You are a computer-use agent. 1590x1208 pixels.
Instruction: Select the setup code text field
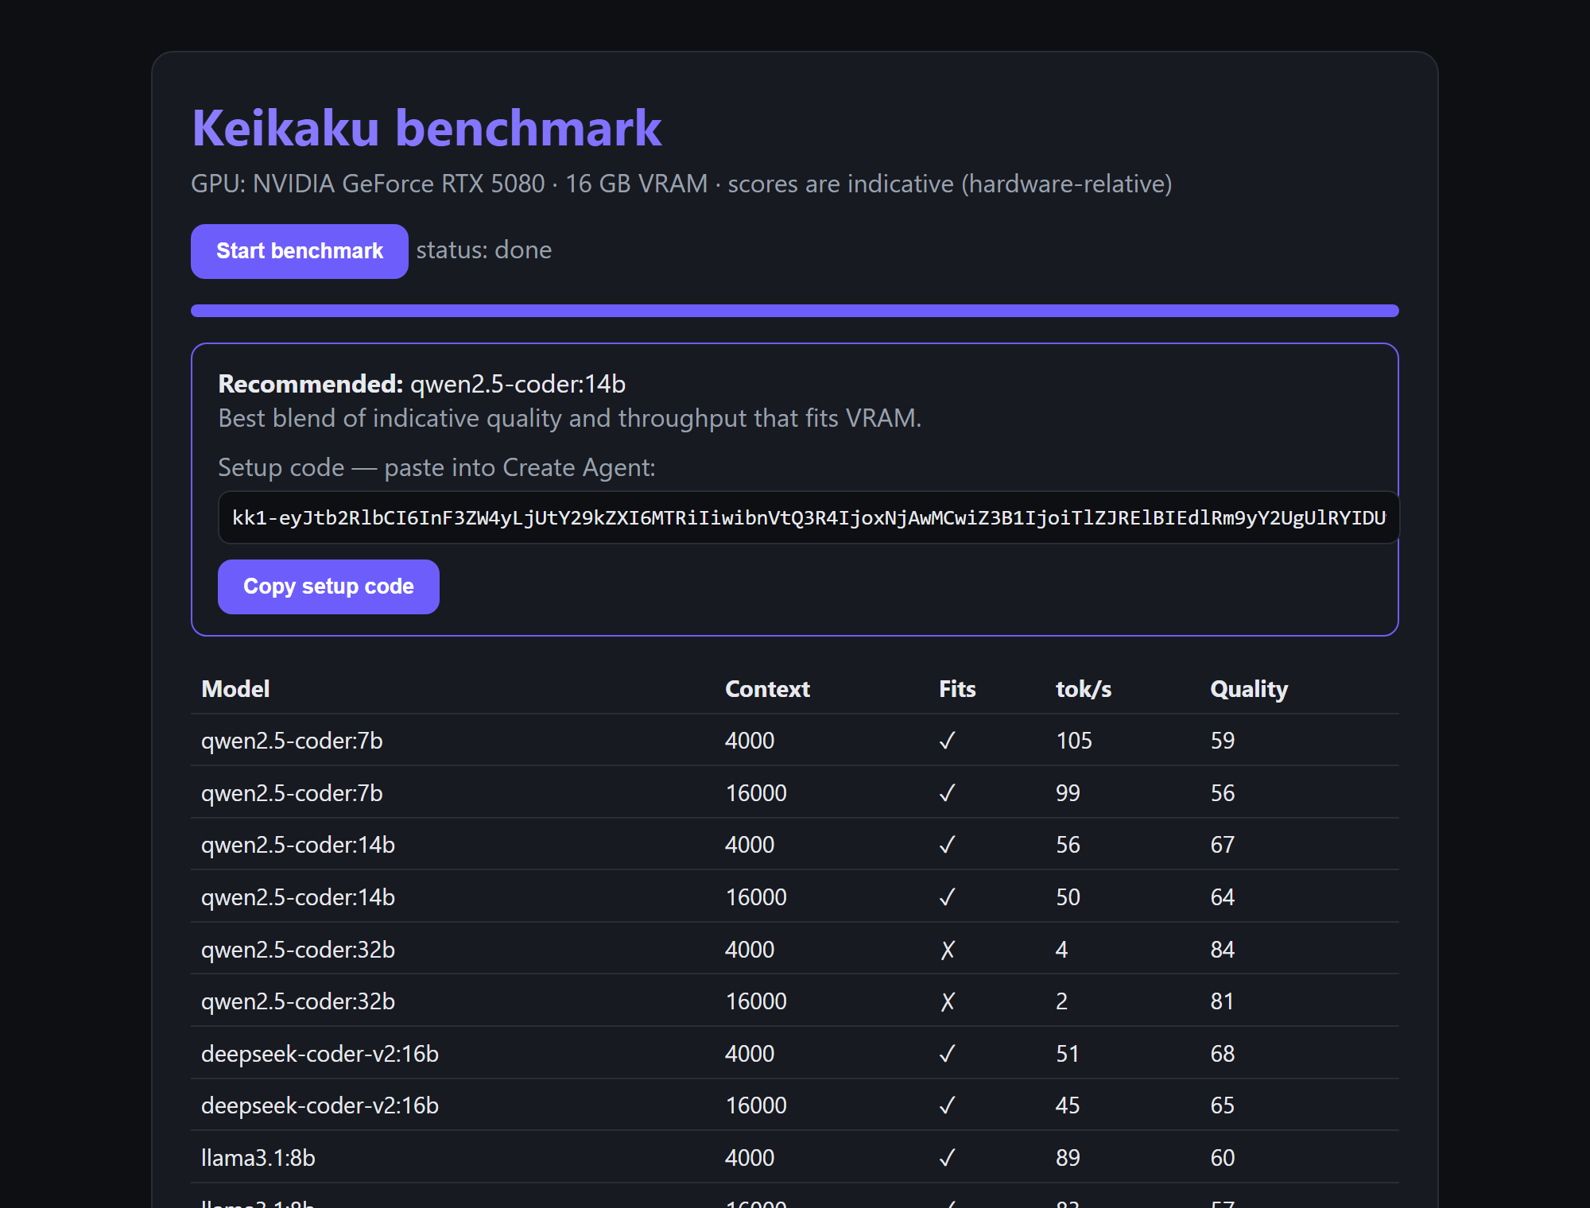(x=809, y=517)
